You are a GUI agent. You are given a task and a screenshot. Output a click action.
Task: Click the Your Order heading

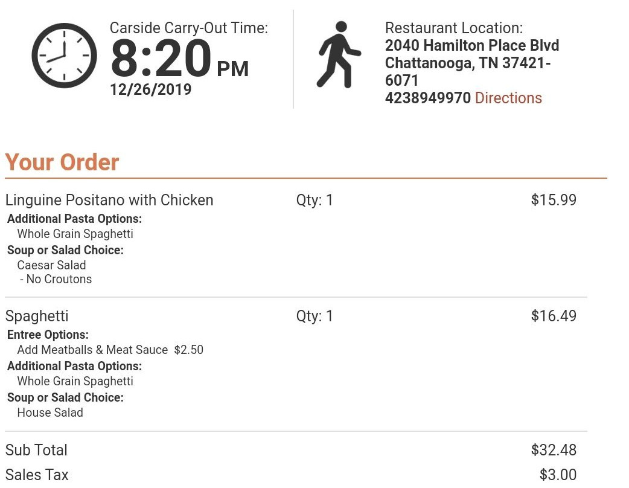click(62, 162)
